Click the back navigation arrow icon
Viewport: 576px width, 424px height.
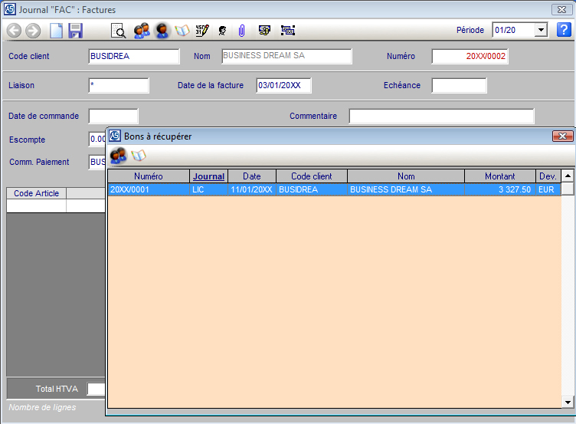(14, 31)
